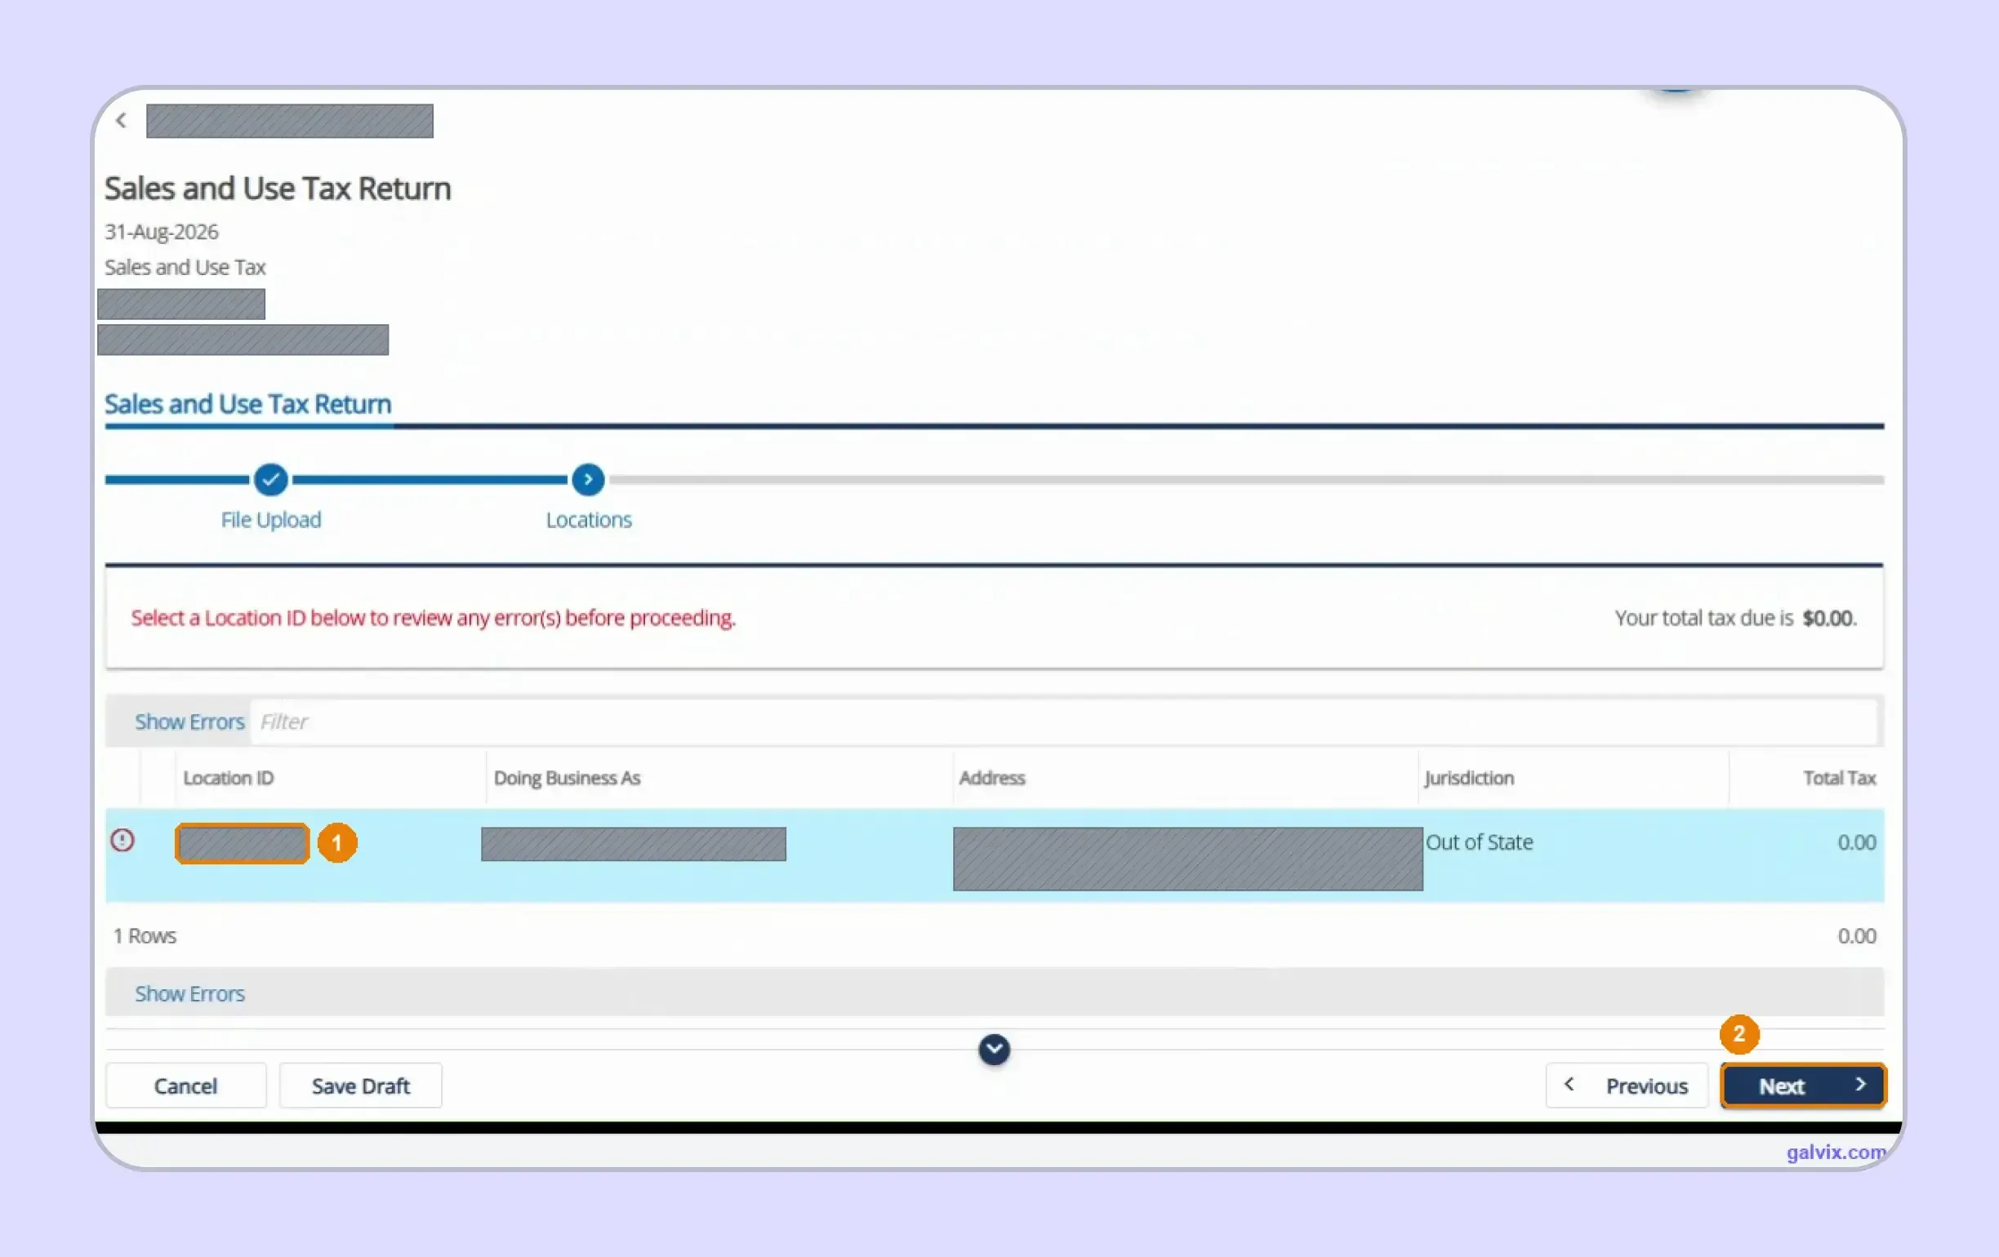Focus the Filter input field
1999x1257 pixels.
1064,722
